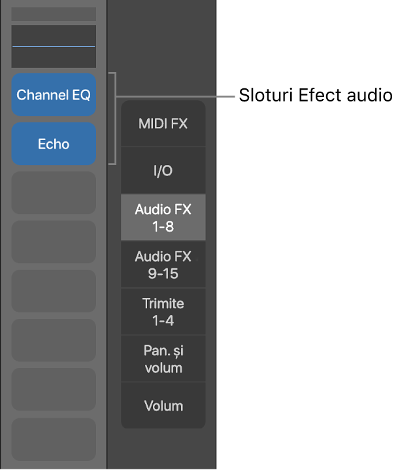Viewport: 400px width, 470px height.
Task: Choose Trimite 1-4 from the menu
Action: [163, 312]
